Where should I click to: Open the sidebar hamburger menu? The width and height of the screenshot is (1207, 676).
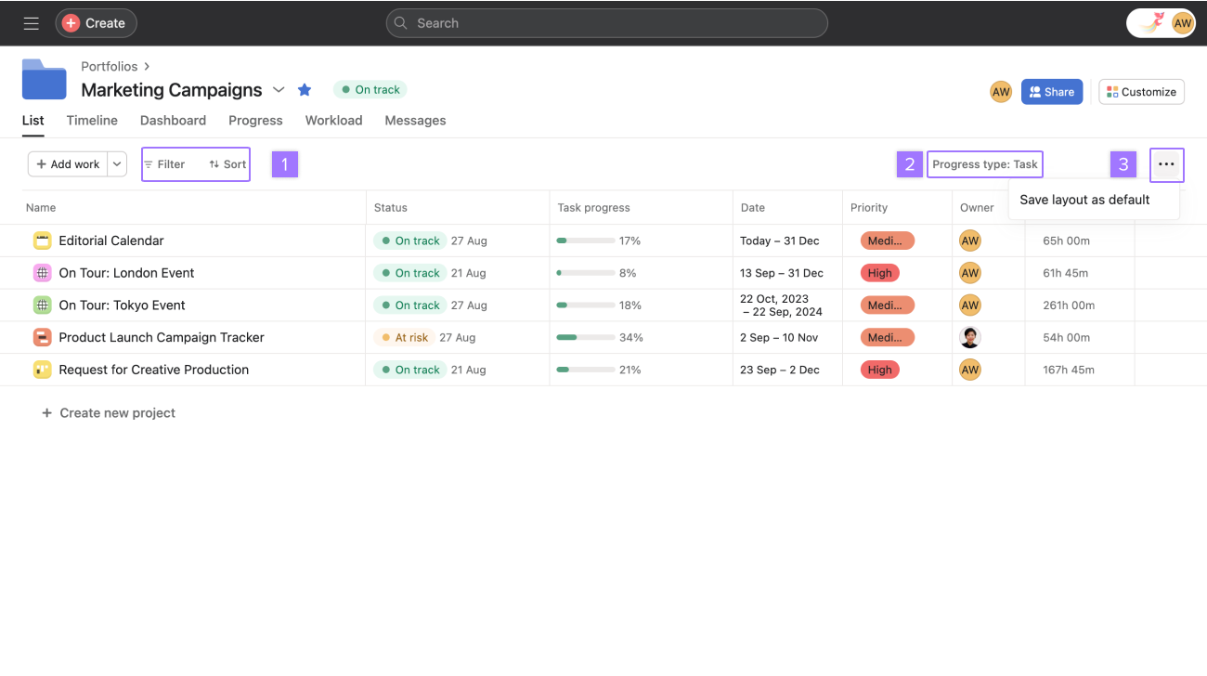31,23
